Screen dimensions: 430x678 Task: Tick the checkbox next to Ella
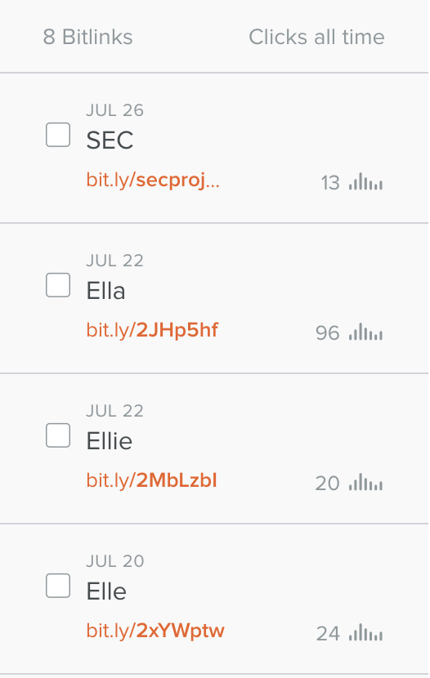pyautogui.click(x=58, y=285)
